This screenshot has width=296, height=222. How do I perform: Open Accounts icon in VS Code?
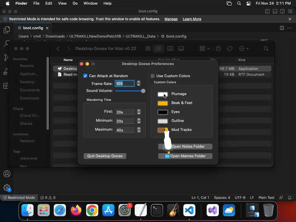point(7,174)
